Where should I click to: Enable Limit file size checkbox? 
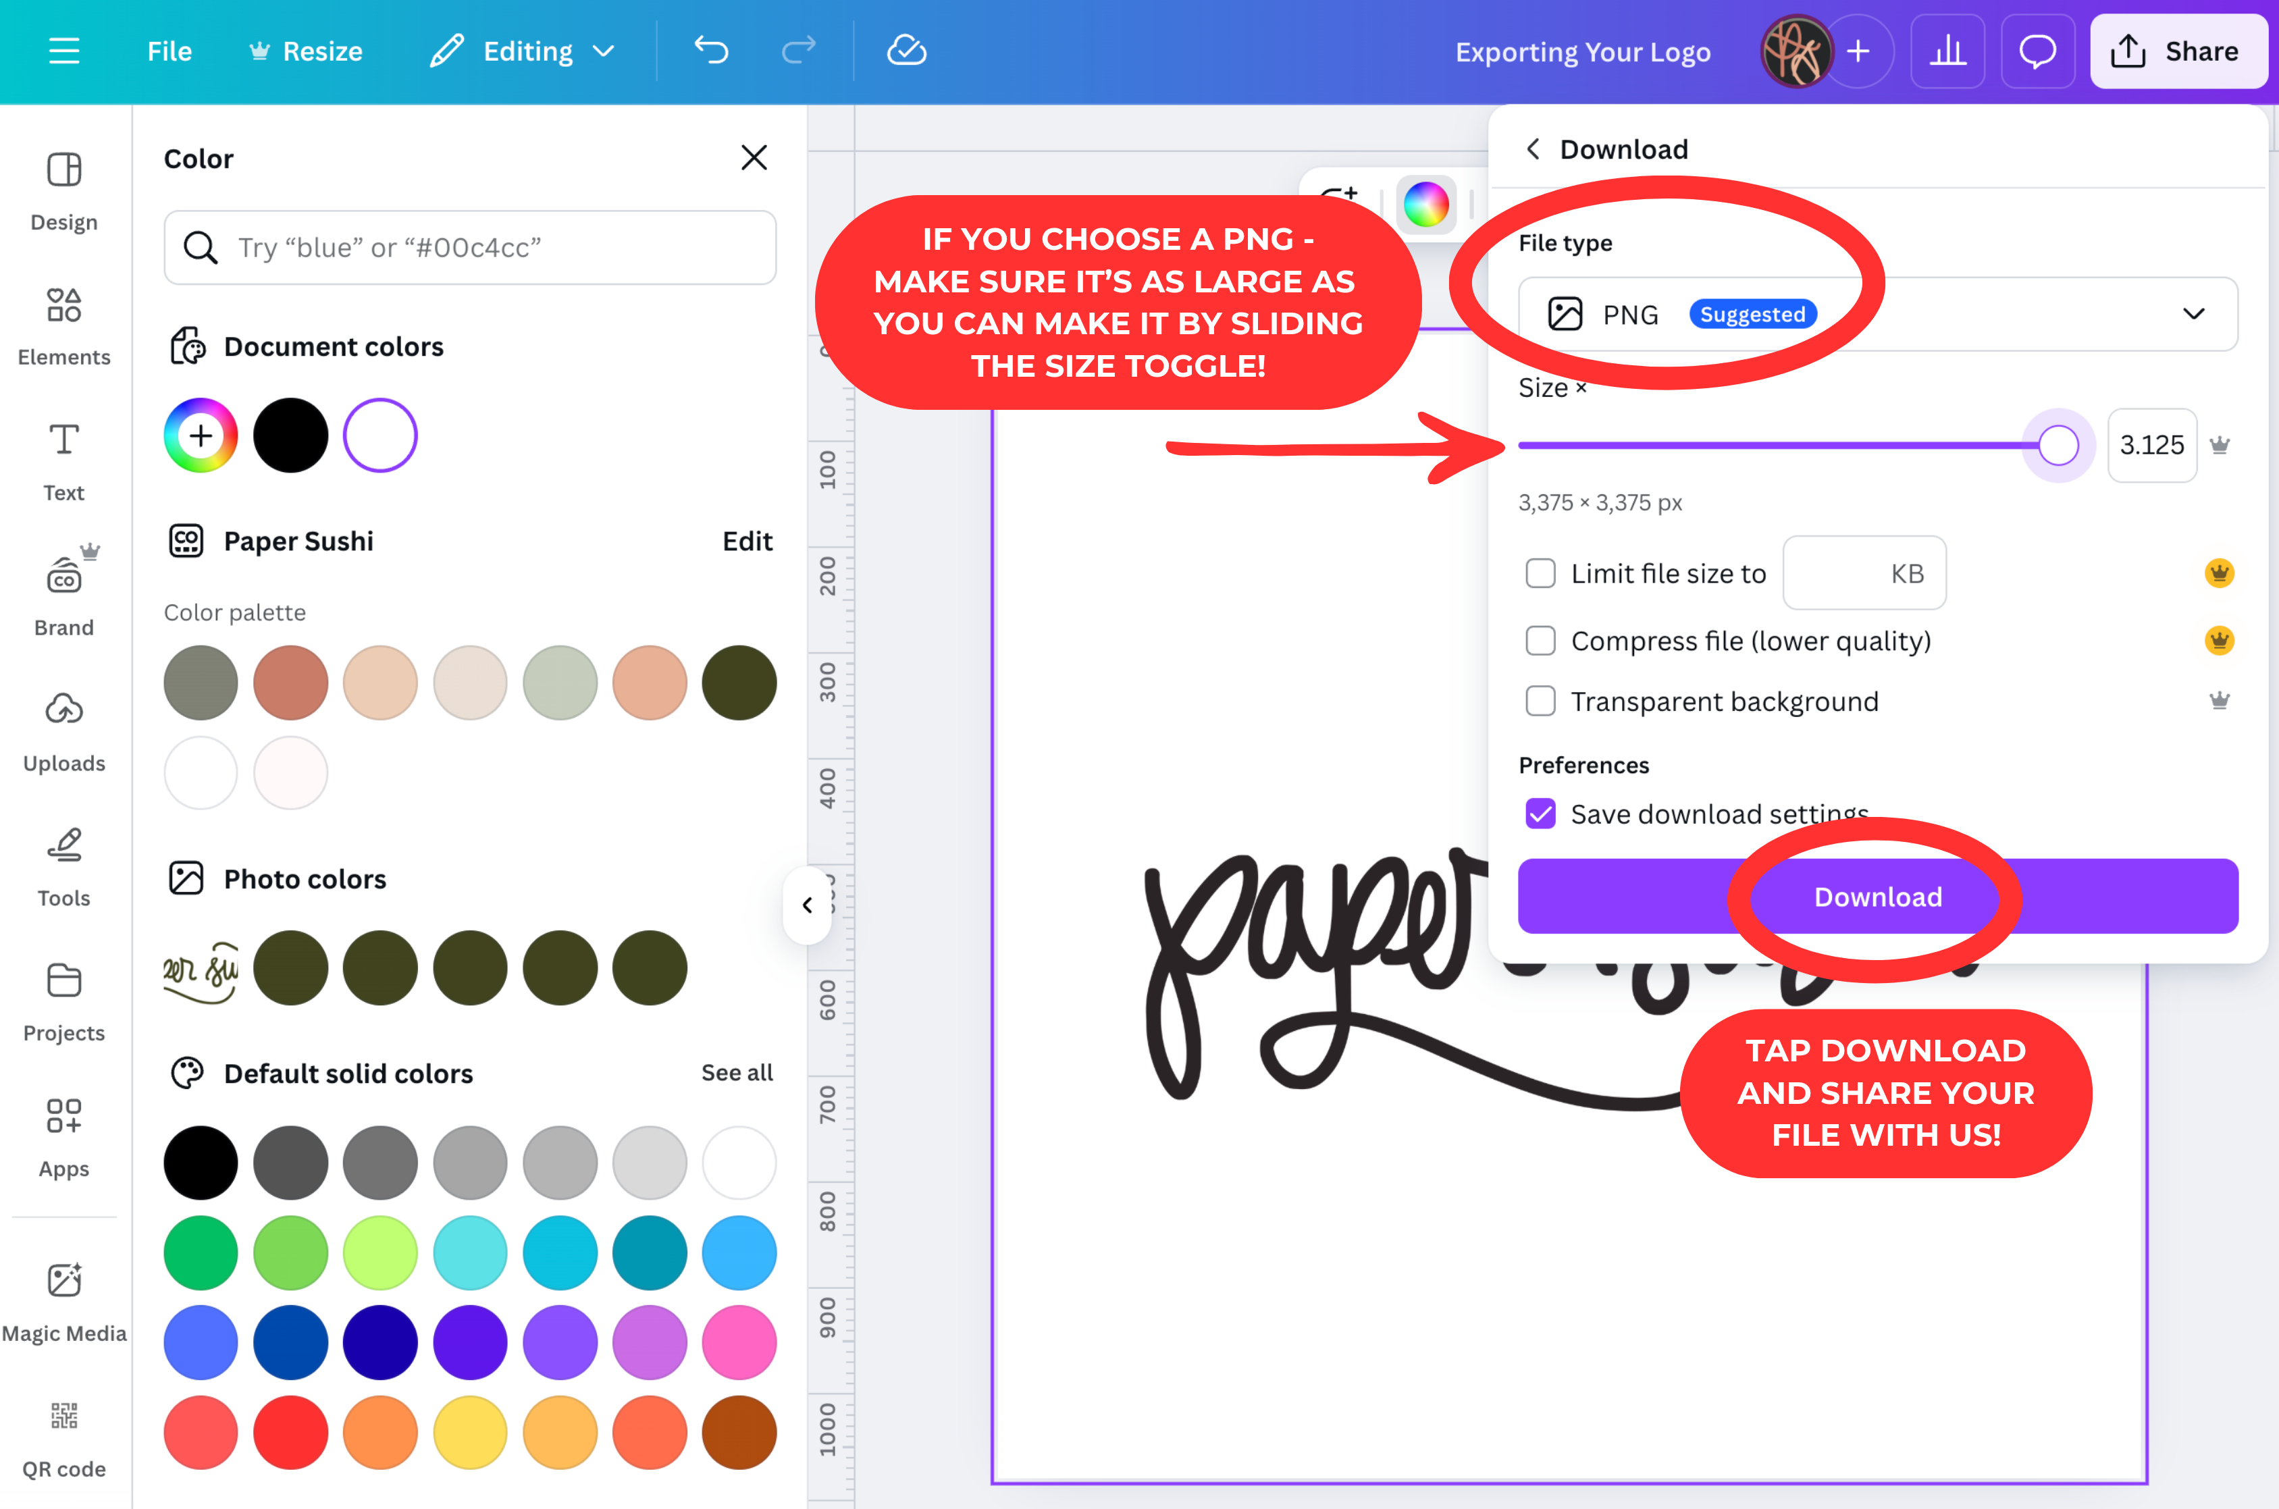(x=1540, y=574)
